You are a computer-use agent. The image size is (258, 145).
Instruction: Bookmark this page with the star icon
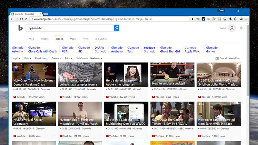(198, 19)
